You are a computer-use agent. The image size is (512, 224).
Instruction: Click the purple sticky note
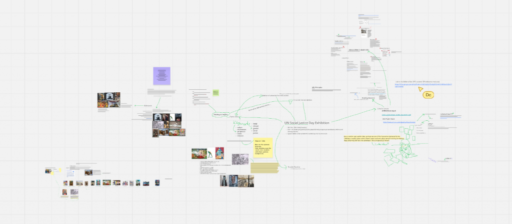(x=161, y=76)
